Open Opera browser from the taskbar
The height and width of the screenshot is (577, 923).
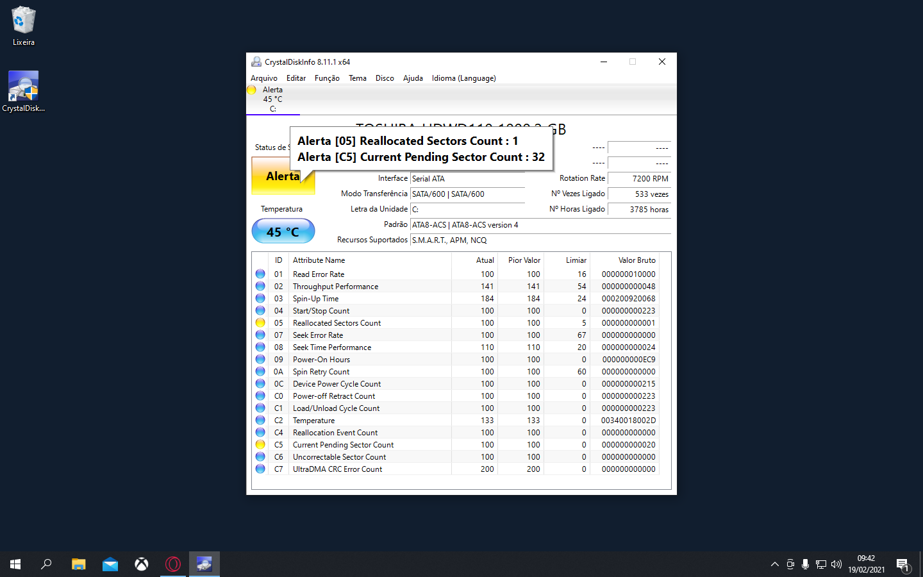pos(173,564)
